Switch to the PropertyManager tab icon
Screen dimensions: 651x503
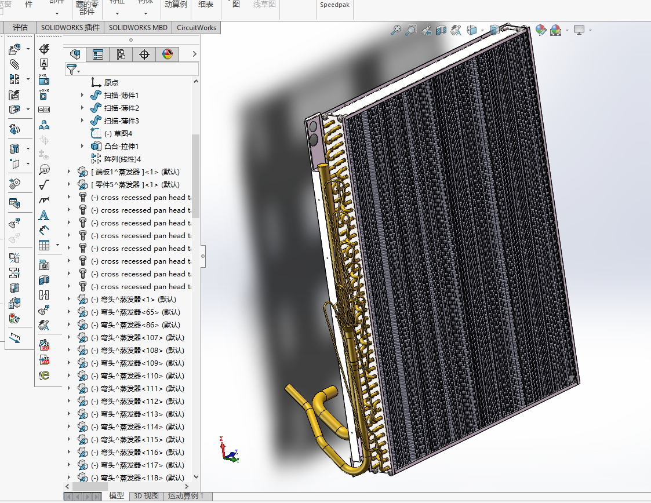[98, 54]
